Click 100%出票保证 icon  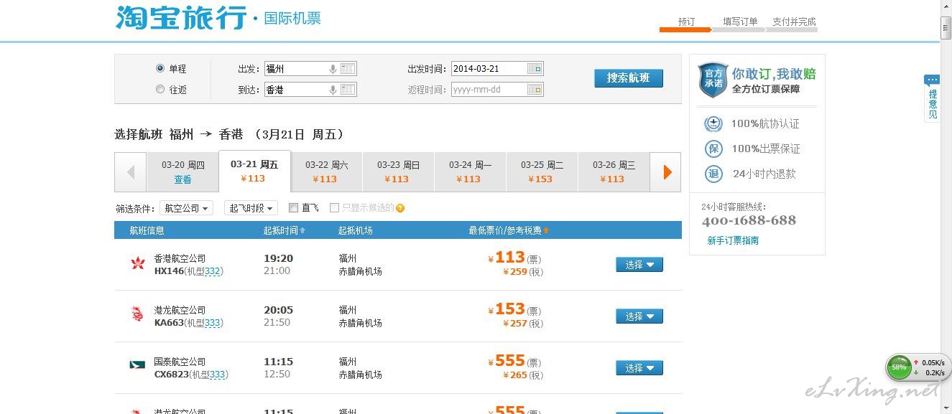point(713,149)
